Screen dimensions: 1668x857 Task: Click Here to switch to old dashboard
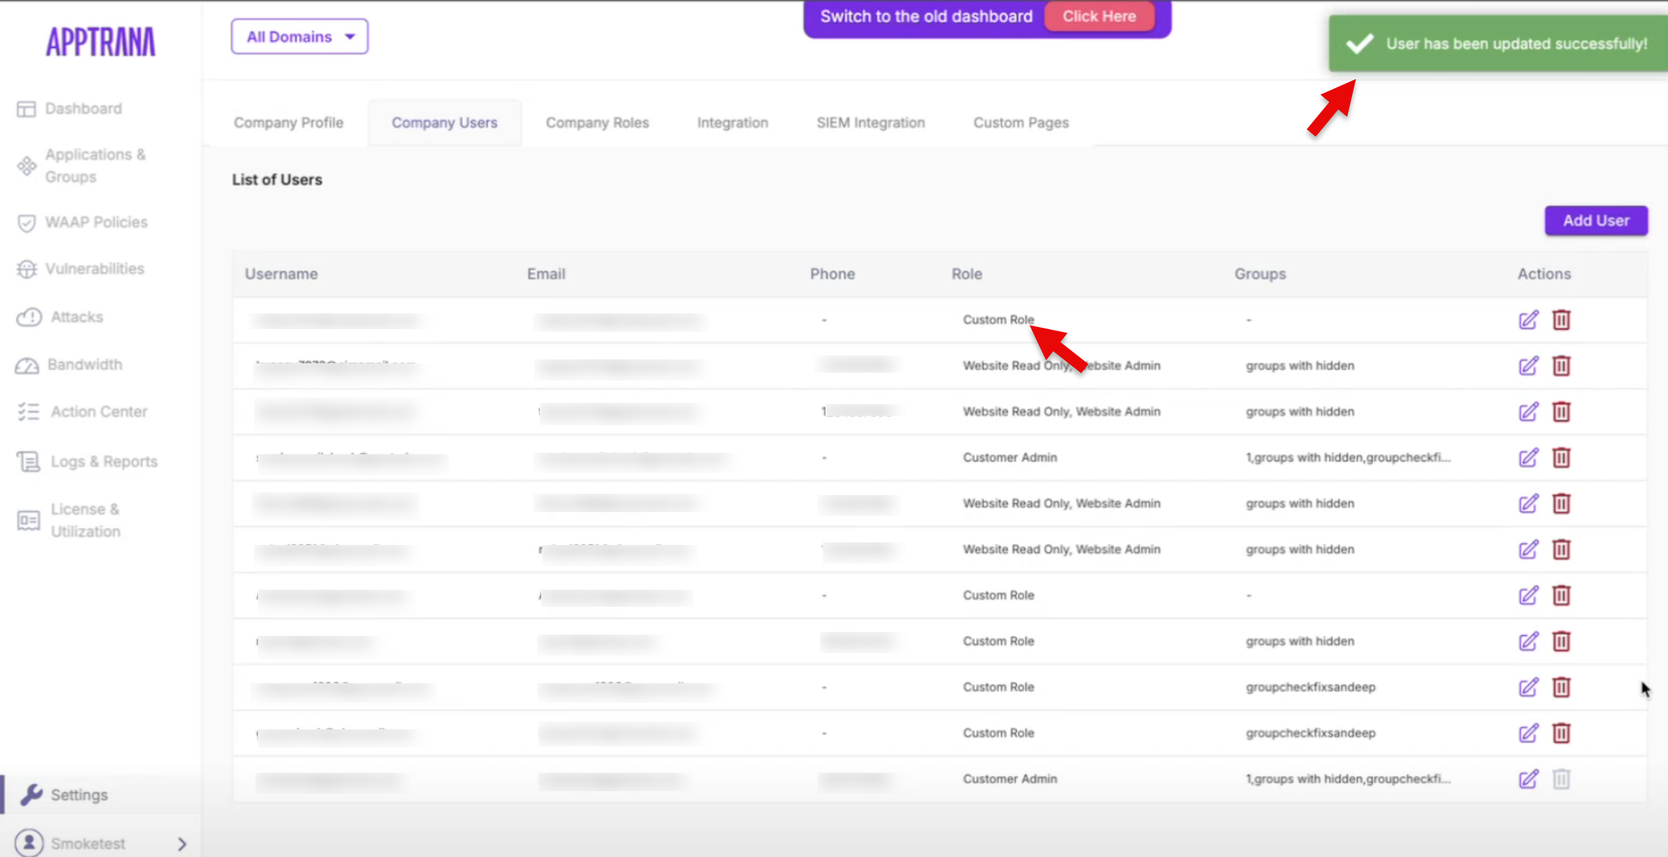coord(1099,16)
